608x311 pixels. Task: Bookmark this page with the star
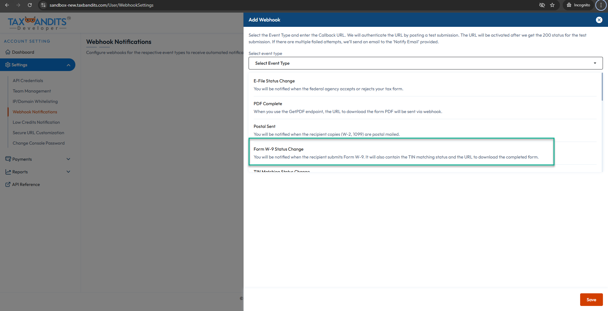[552, 5]
